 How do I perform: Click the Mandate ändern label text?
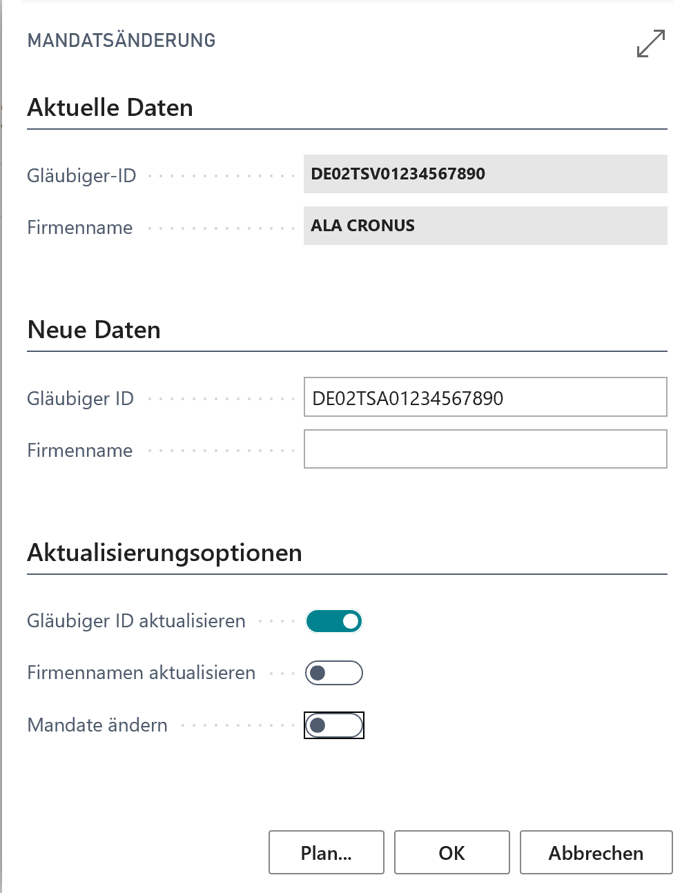click(97, 725)
